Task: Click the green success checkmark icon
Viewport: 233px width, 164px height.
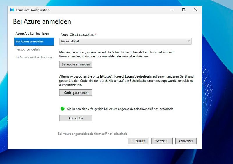Action: (x=63, y=109)
